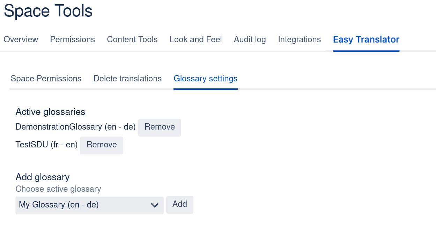Click the Active glossaries heading
436x226 pixels.
pos(50,112)
